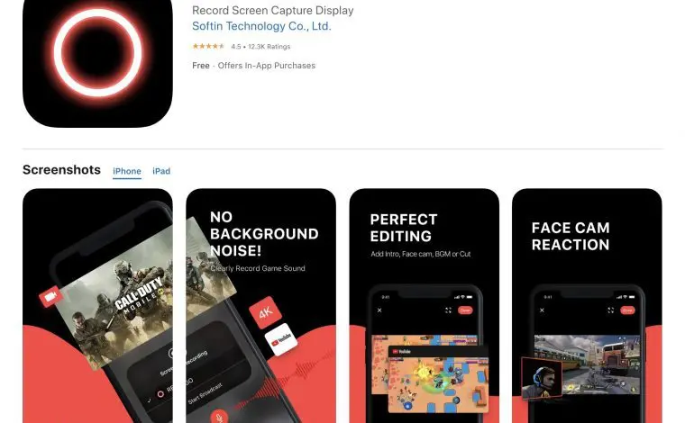
Task: Open the Face Cam Reaction screenshot
Action: point(587,306)
